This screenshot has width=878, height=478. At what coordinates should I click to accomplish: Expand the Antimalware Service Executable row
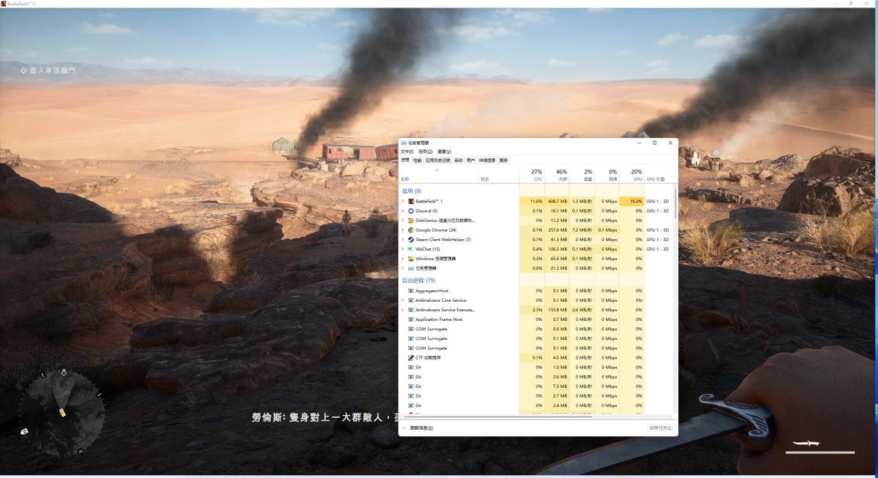pyautogui.click(x=402, y=310)
